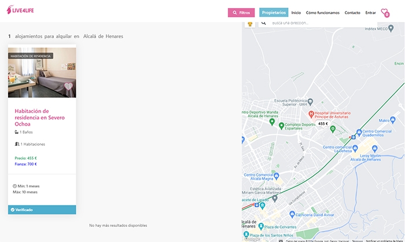
Task: Open Cómo funcionamos menu item
Action: click(323, 13)
